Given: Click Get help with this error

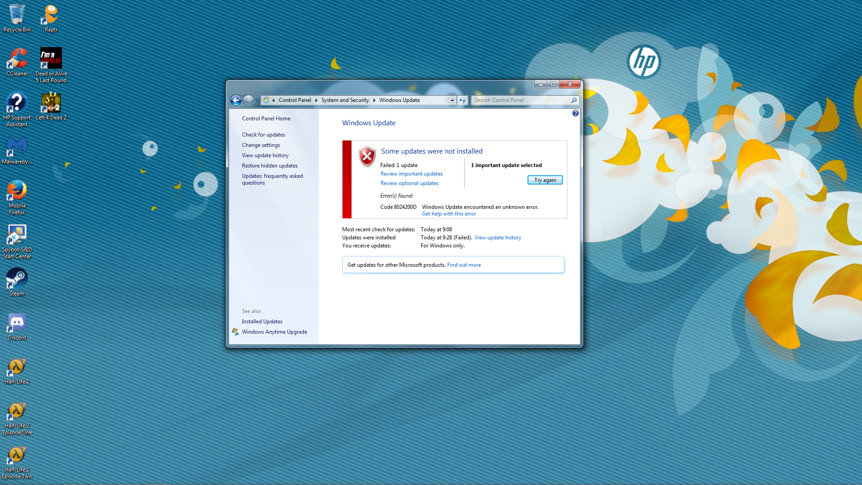Looking at the screenshot, I should [x=449, y=214].
